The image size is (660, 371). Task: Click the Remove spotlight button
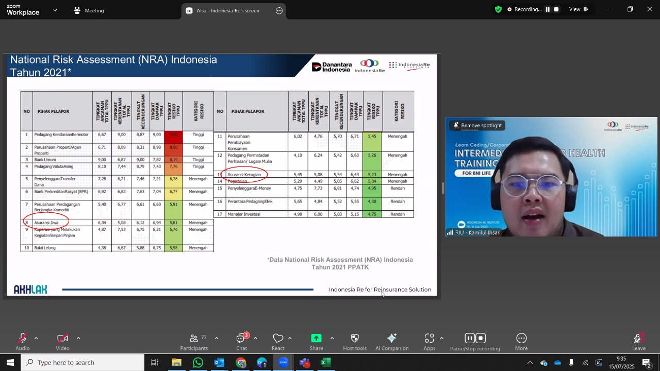point(477,125)
